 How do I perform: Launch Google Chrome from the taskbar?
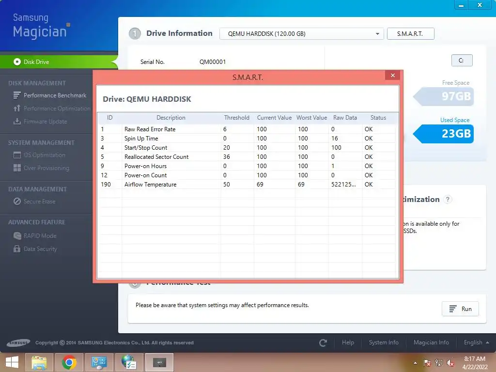(x=69, y=362)
